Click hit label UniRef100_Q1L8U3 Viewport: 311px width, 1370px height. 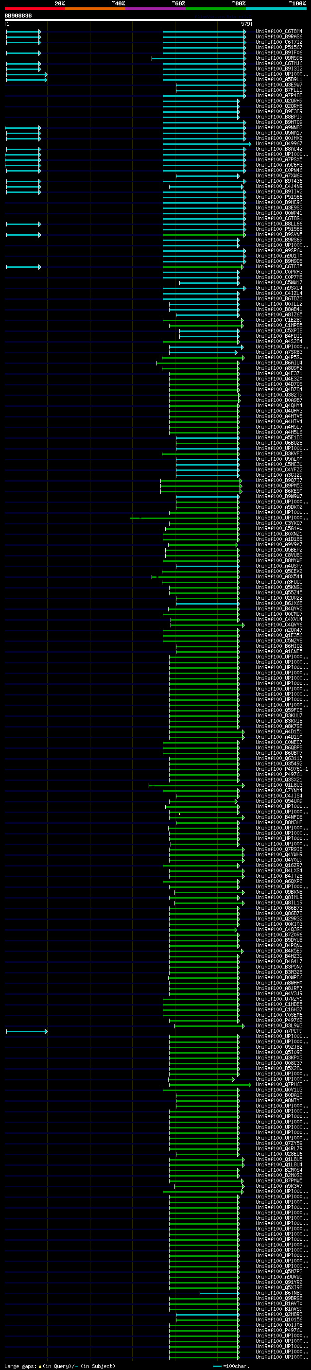coord(279,785)
